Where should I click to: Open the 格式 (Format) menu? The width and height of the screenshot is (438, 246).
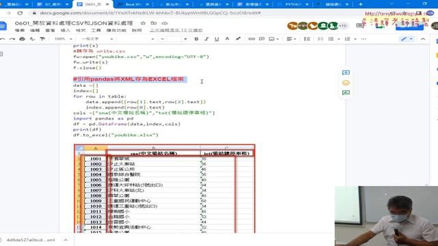(81, 30)
